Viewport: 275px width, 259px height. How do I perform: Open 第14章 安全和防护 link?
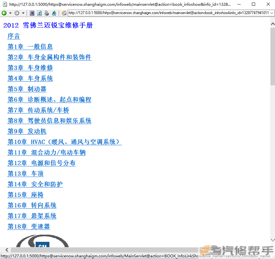click(x=35, y=184)
